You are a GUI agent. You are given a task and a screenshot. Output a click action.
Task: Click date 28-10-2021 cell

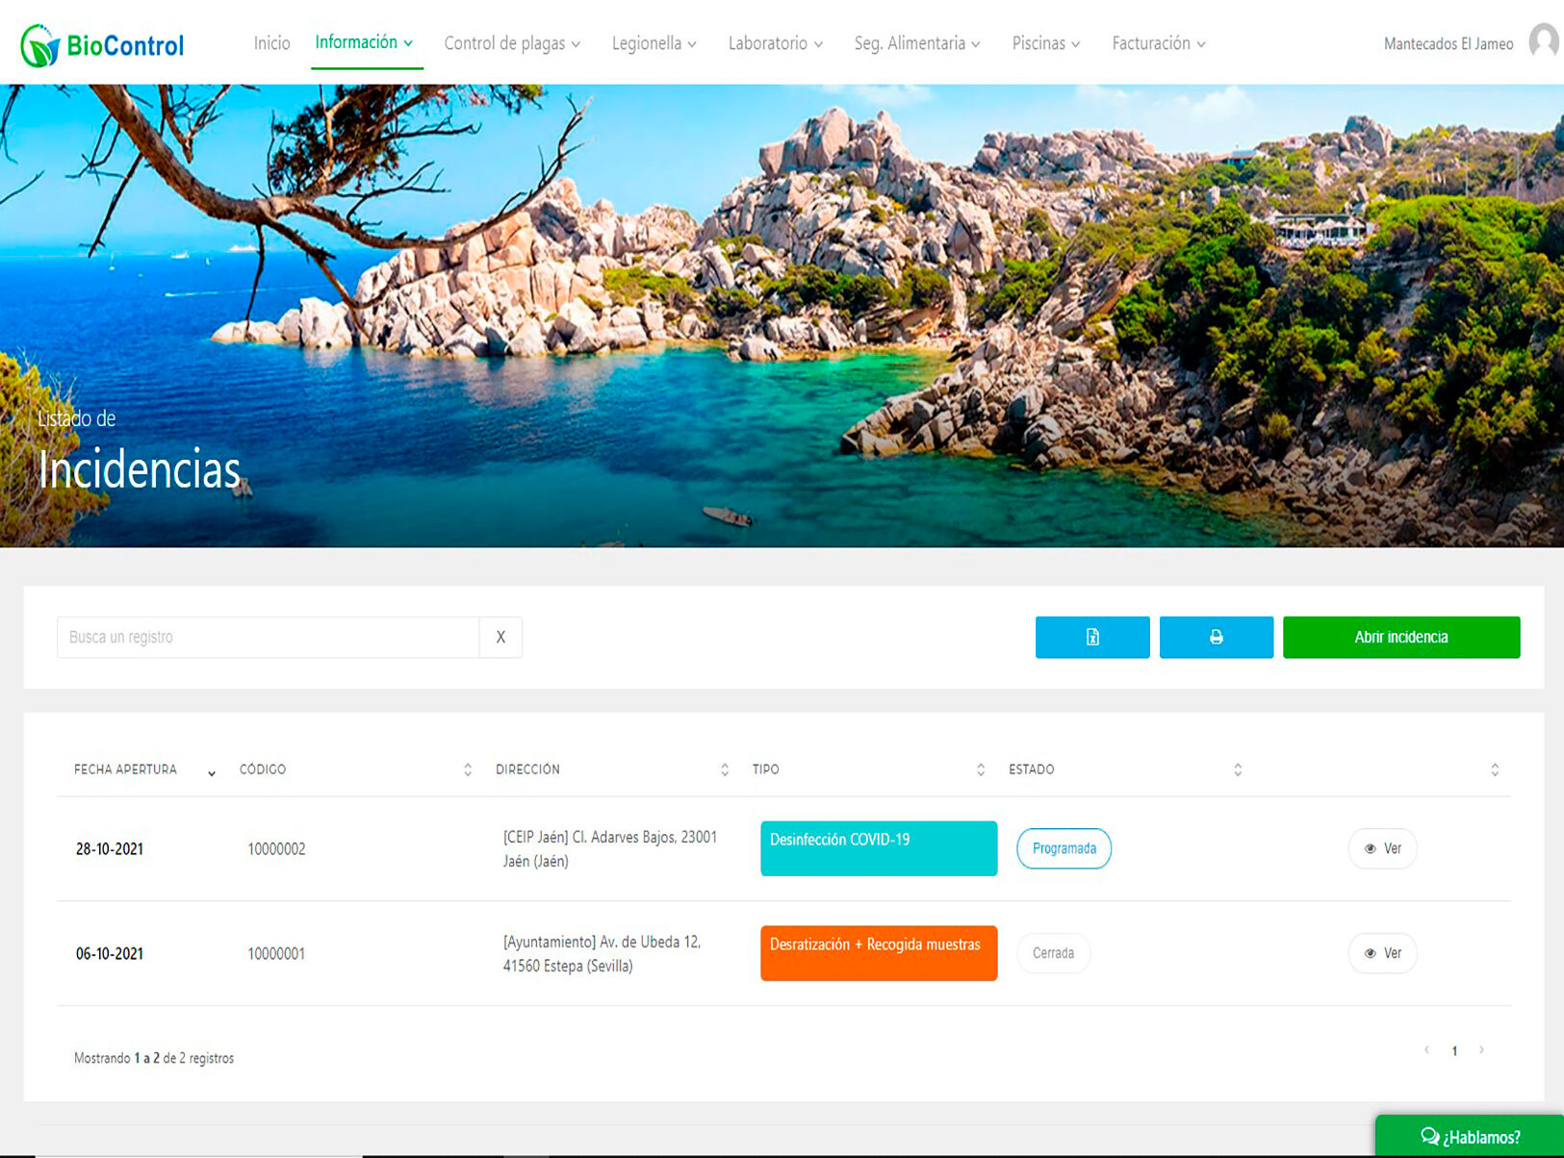(x=110, y=849)
